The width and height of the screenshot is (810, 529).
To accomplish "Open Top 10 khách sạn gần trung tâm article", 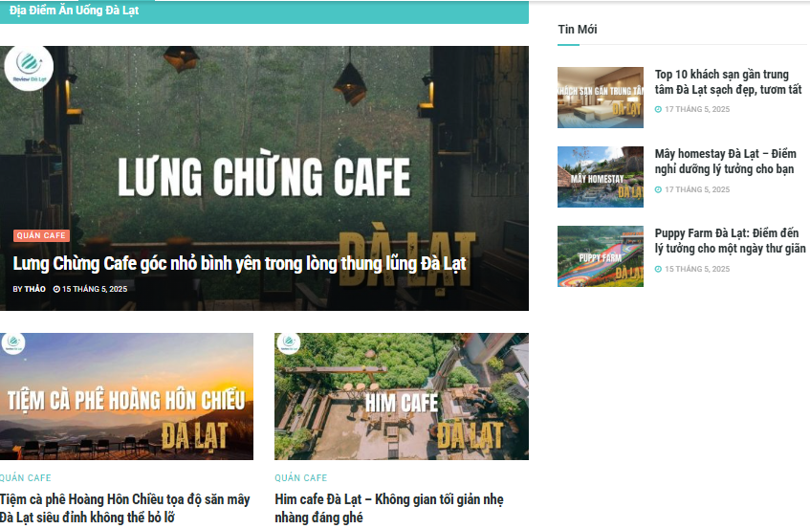I will pyautogui.click(x=728, y=82).
